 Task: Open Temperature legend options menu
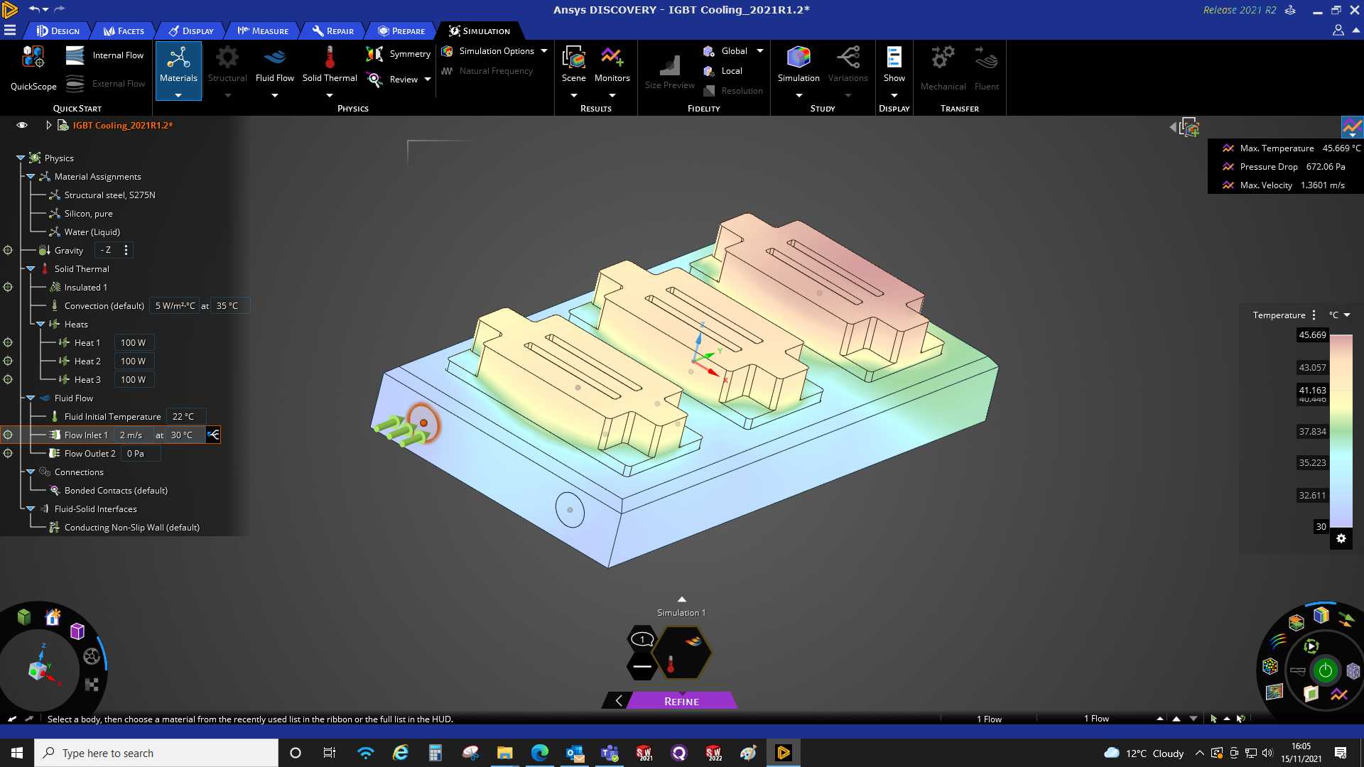click(x=1314, y=315)
